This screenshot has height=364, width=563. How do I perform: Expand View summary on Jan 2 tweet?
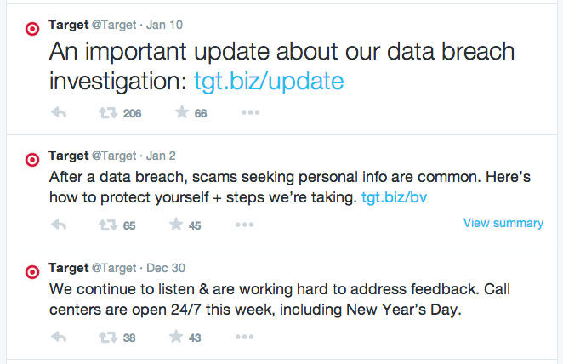[503, 223]
